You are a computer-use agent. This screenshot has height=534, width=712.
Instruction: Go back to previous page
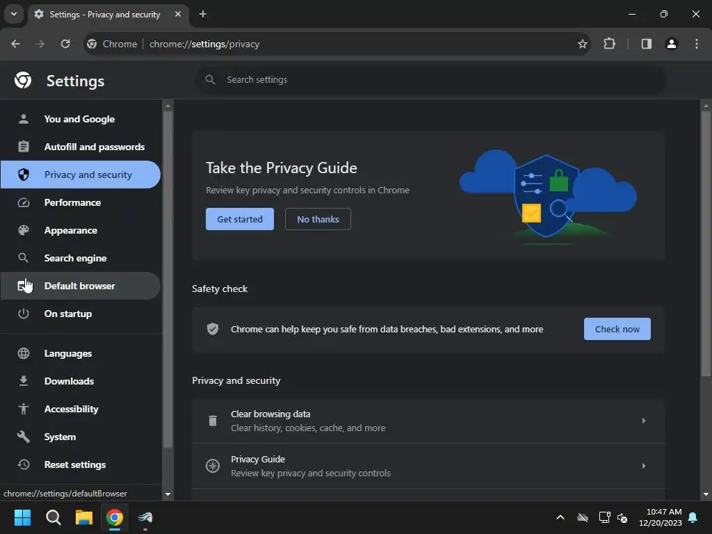pos(15,44)
